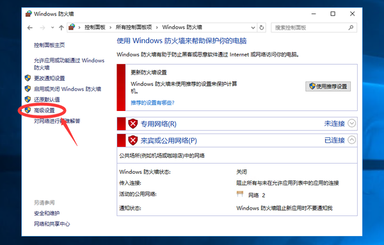384x245 pixels.
Task: Click the control panel icon in address bar
Action: pyautogui.click(x=72, y=27)
